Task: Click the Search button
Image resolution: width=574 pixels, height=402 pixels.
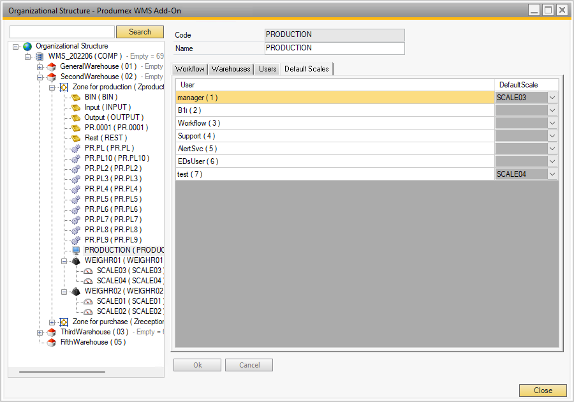Action: 140,31
